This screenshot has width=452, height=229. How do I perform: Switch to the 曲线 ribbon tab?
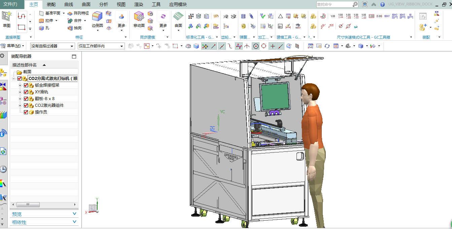[x=69, y=4]
